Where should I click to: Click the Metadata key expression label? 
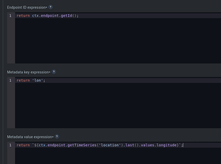pos(29,72)
